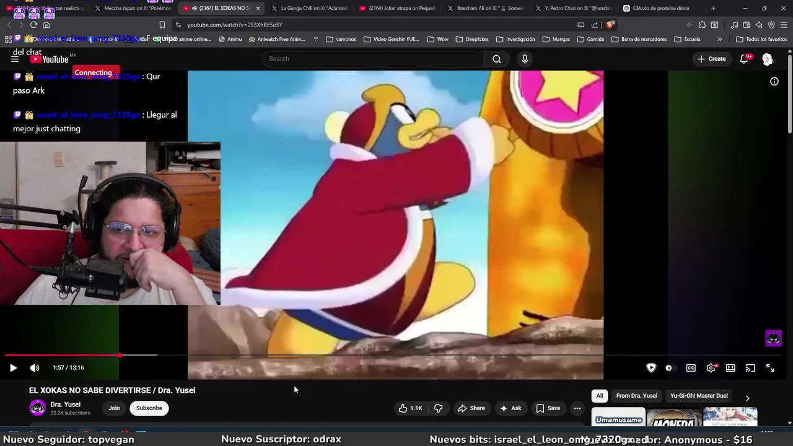Viewport: 793px width, 446px height.
Task: Click the page vertical scrollbar
Action: [x=790, y=93]
